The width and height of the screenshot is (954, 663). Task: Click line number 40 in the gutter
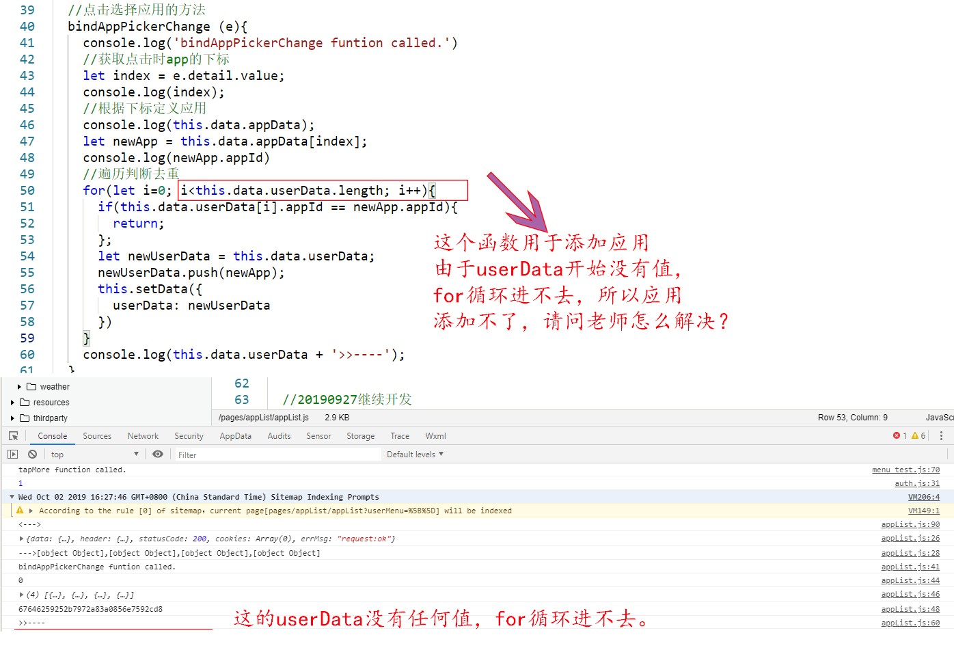tap(27, 26)
